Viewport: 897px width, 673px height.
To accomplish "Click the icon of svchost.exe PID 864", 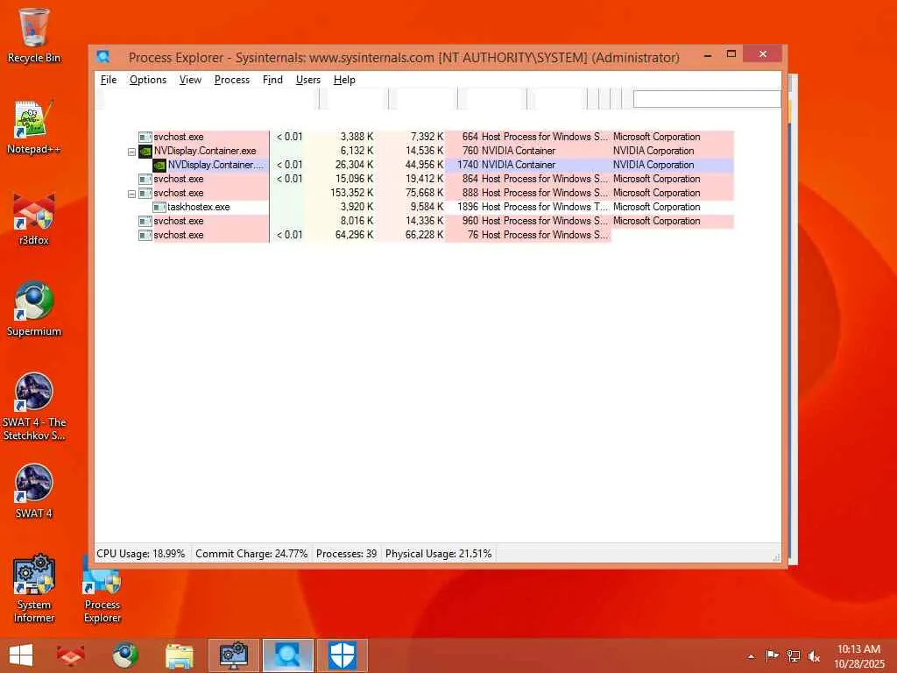I will (145, 179).
